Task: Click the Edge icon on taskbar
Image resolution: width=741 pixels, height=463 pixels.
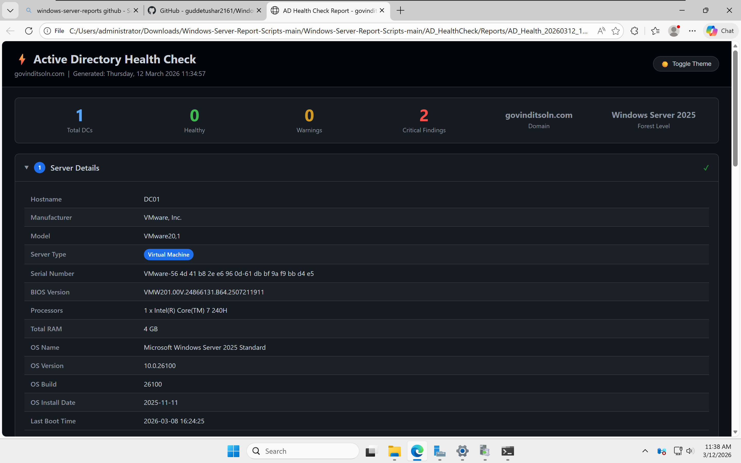Action: pyautogui.click(x=417, y=451)
